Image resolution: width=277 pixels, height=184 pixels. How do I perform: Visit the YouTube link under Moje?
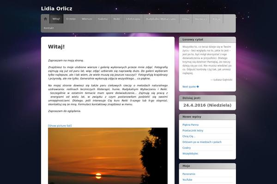click(187, 180)
